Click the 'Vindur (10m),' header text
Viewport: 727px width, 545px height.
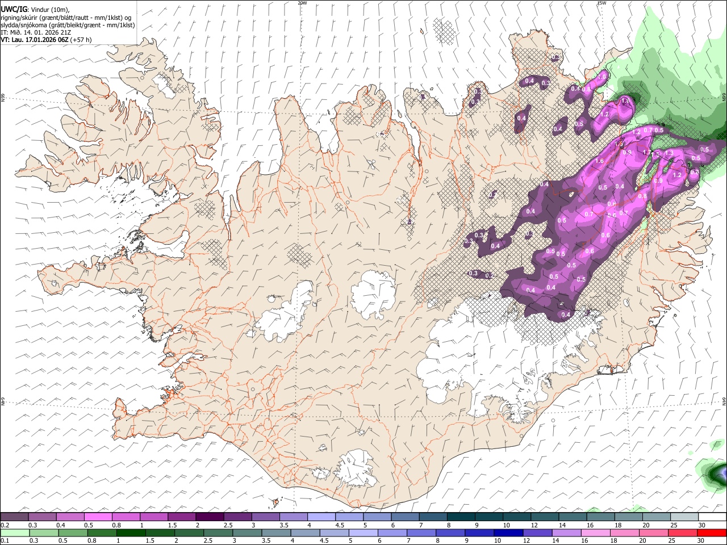[x=50, y=9]
